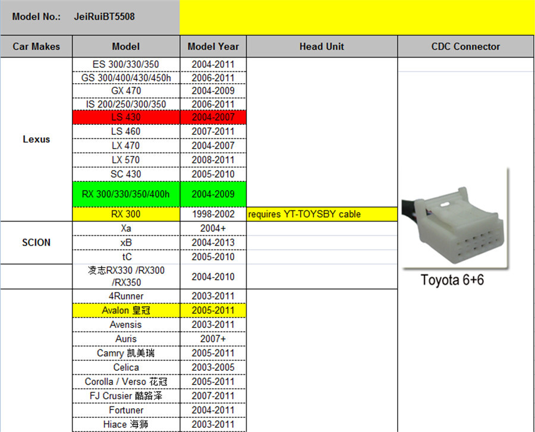The height and width of the screenshot is (432, 535).
Task: Select the Camry model cell
Action: coord(126,353)
